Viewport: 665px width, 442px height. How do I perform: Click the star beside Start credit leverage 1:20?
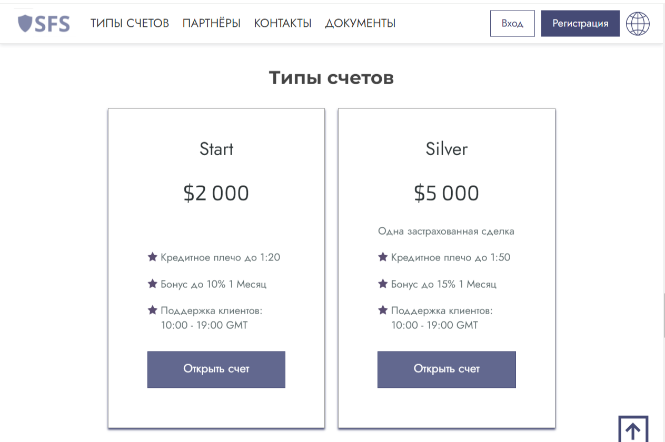point(153,257)
